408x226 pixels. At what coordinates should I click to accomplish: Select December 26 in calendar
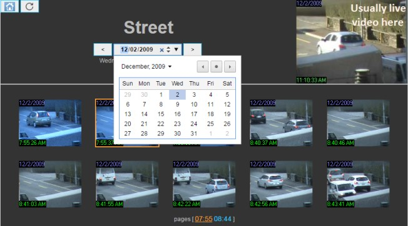point(227,124)
